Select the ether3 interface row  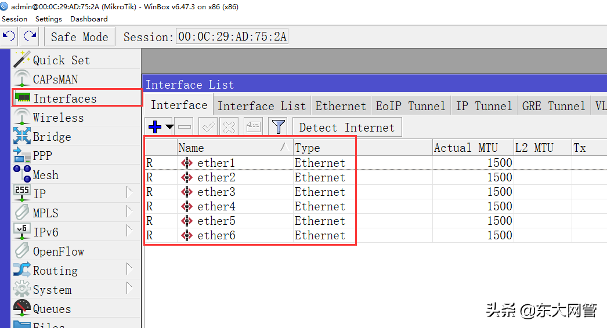pos(375,192)
